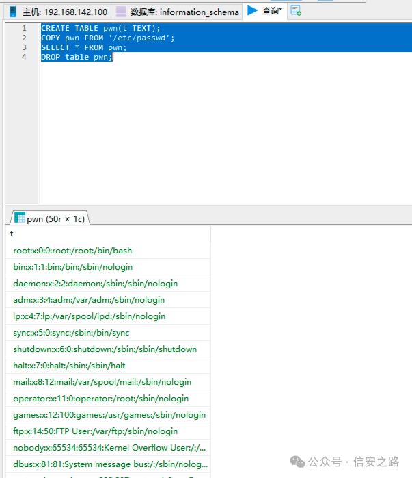Screen dimensions: 412x478
Task: Click the blue run arrow icon on query tab
Action: (x=252, y=11)
